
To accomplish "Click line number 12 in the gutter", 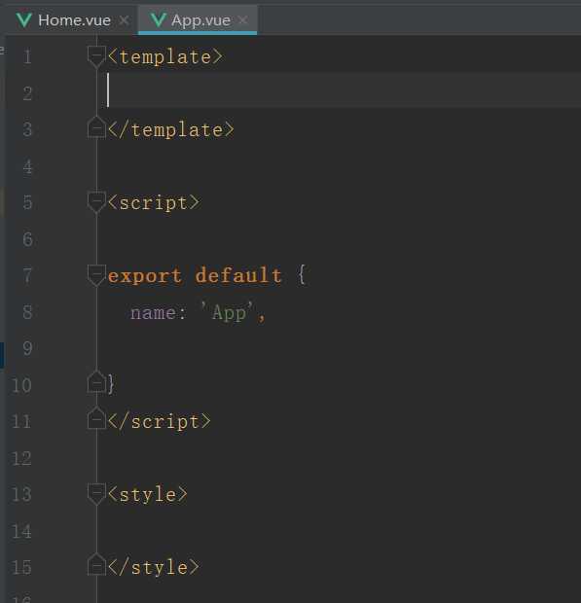I will 21,458.
